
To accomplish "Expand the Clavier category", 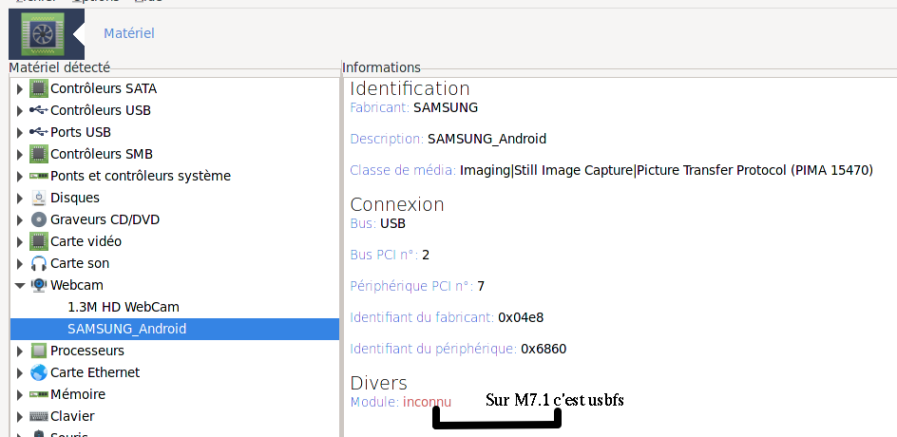I will pyautogui.click(x=19, y=416).
